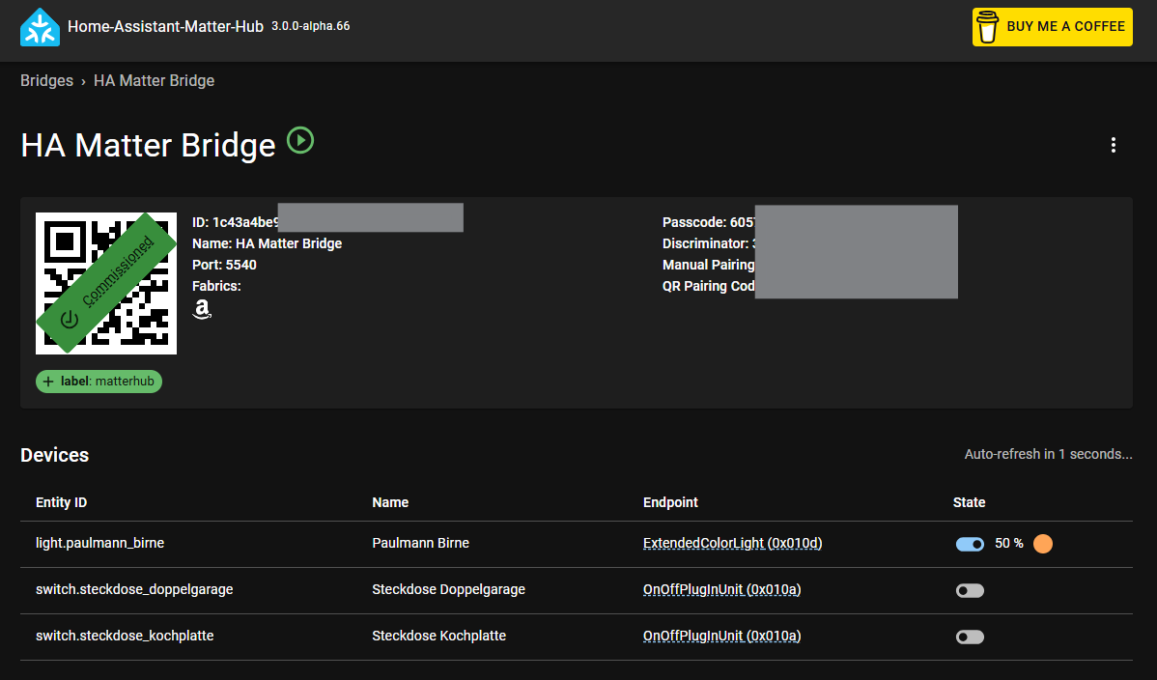Screen dimensions: 1157x680
Task: Click the orange light color swatch
Action: 1043,544
